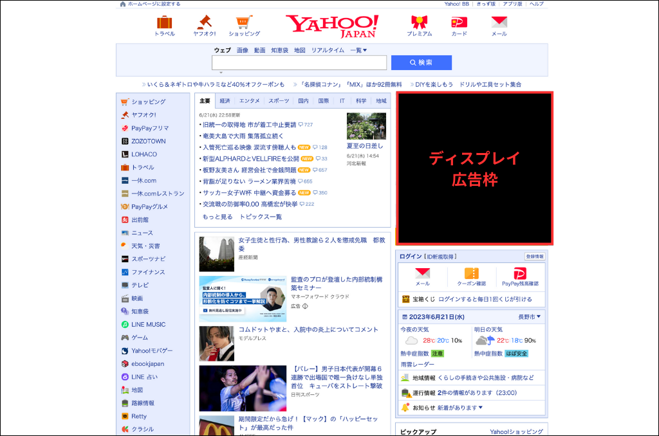
Task: Click the スポーツナビ sidebar icon
Action: click(x=125, y=259)
